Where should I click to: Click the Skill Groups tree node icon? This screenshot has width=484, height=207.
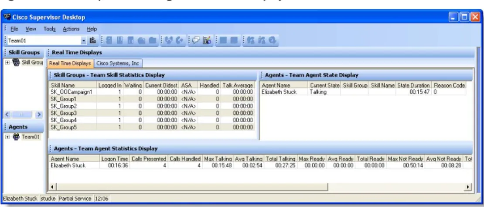[x=17, y=63]
